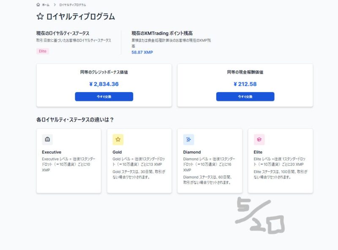
Task: Click the ¥212.58 cash reward value
Action: point(245,84)
